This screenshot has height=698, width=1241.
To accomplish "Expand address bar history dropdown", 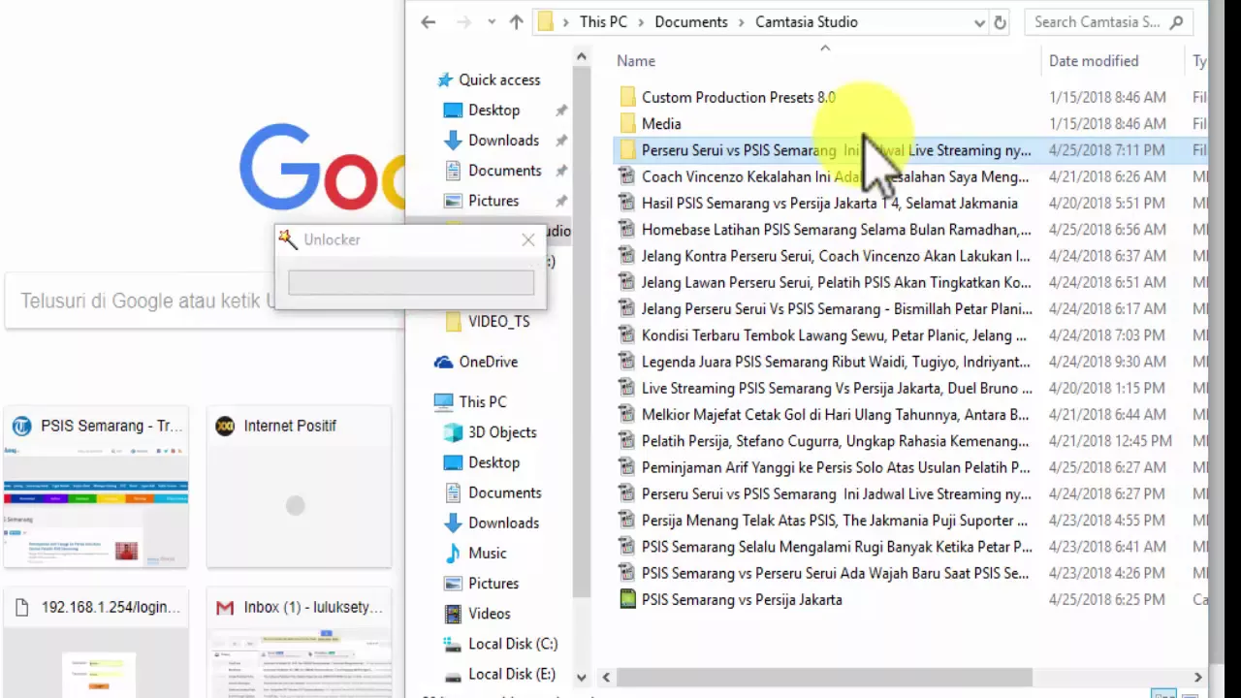I will pyautogui.click(x=979, y=22).
